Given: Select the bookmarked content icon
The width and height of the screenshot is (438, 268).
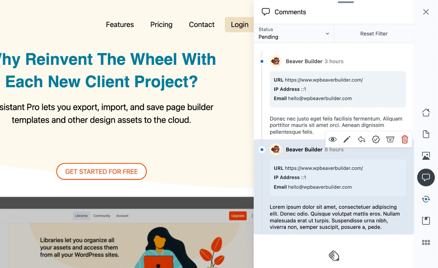Looking at the screenshot, I should click(426, 221).
